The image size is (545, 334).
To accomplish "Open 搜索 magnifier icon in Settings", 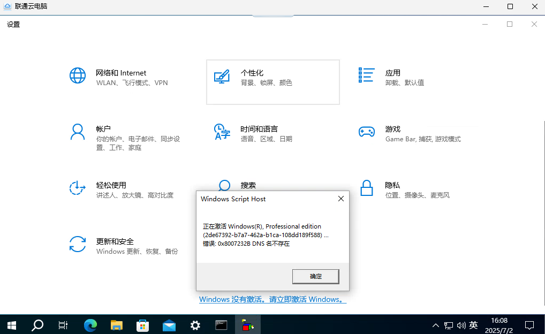I will (x=224, y=185).
